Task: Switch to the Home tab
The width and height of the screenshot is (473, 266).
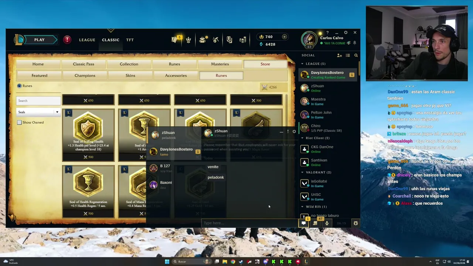Action: tap(38, 64)
